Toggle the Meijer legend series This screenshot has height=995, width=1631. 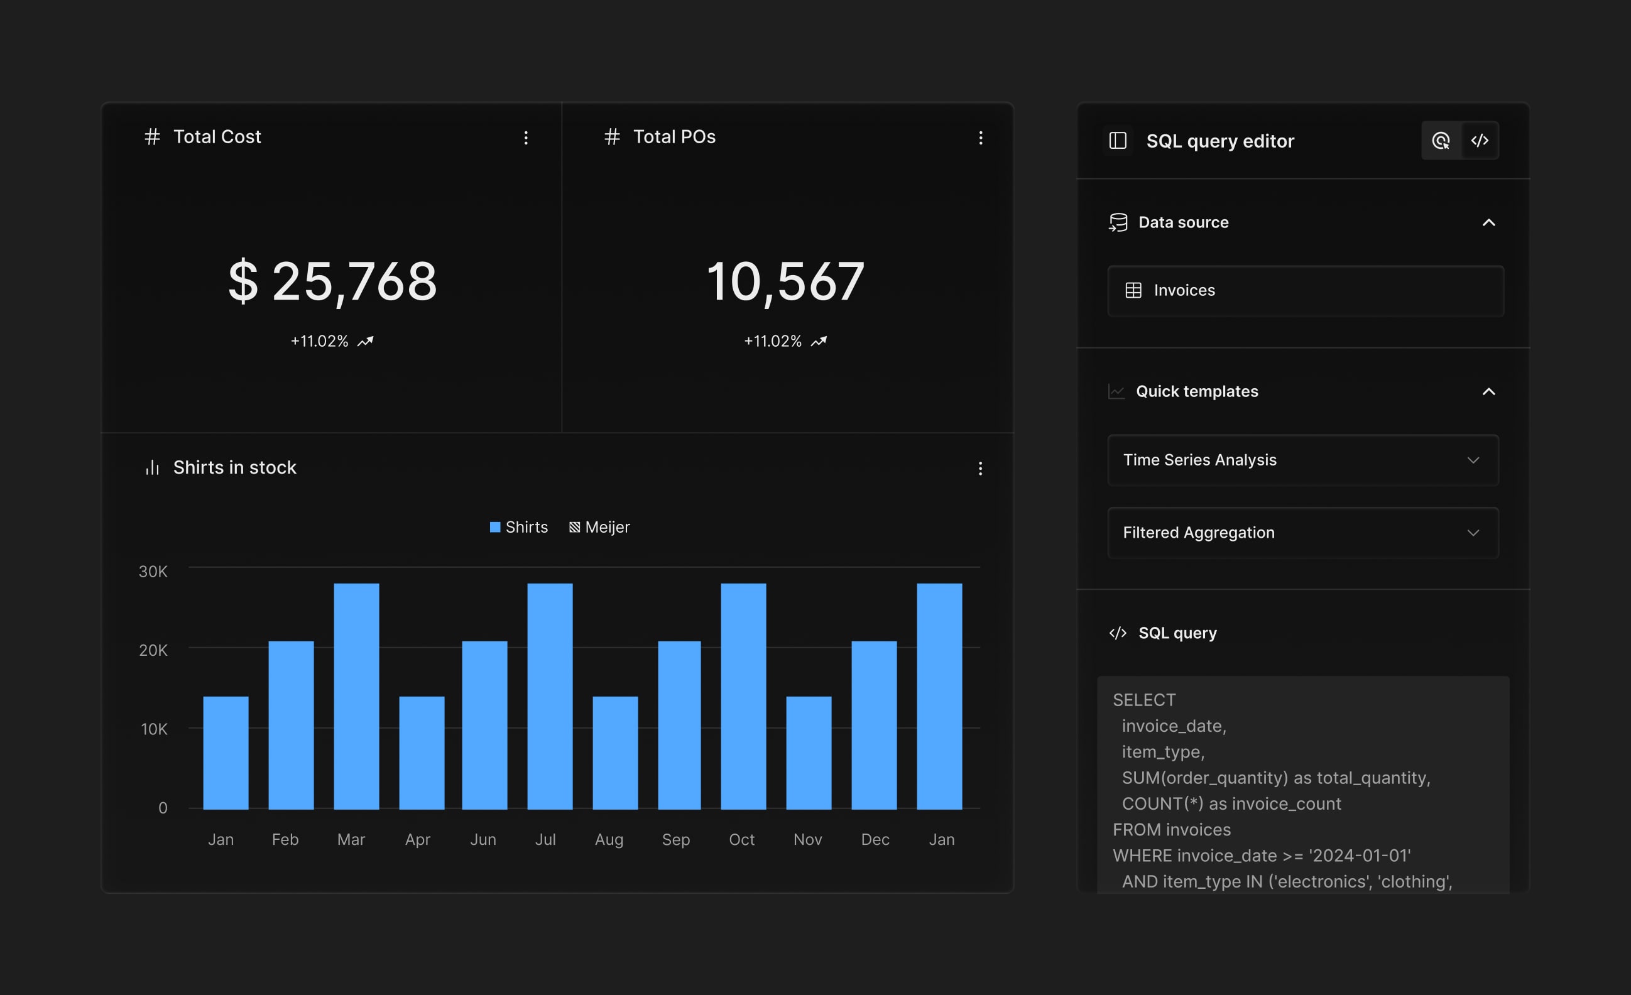(599, 527)
